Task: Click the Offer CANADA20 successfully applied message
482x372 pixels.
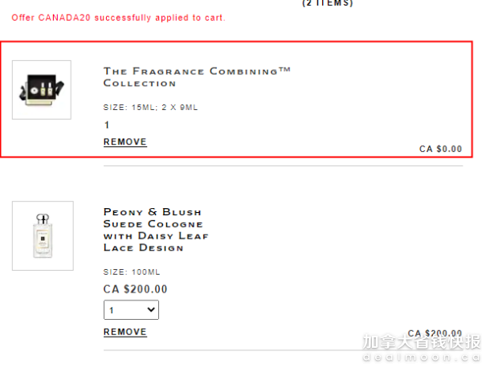Action: point(118,18)
